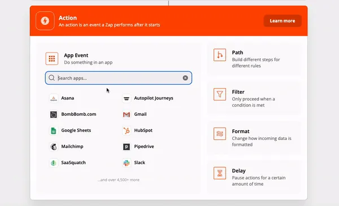Click the Learn more button
Image resolution: width=339 pixels, height=206 pixels.
pos(282,21)
